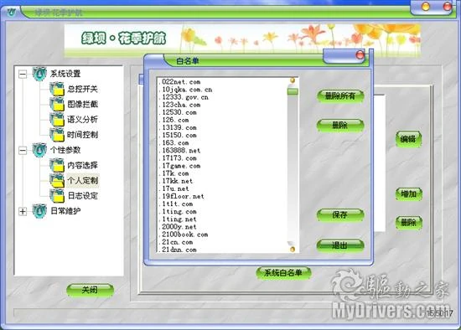Screen dimensions: 461x330
Task: Select .1ting.net in whitelist
Action: [178, 219]
